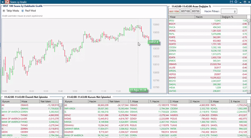Select ULUSE row in change table

point(208,67)
